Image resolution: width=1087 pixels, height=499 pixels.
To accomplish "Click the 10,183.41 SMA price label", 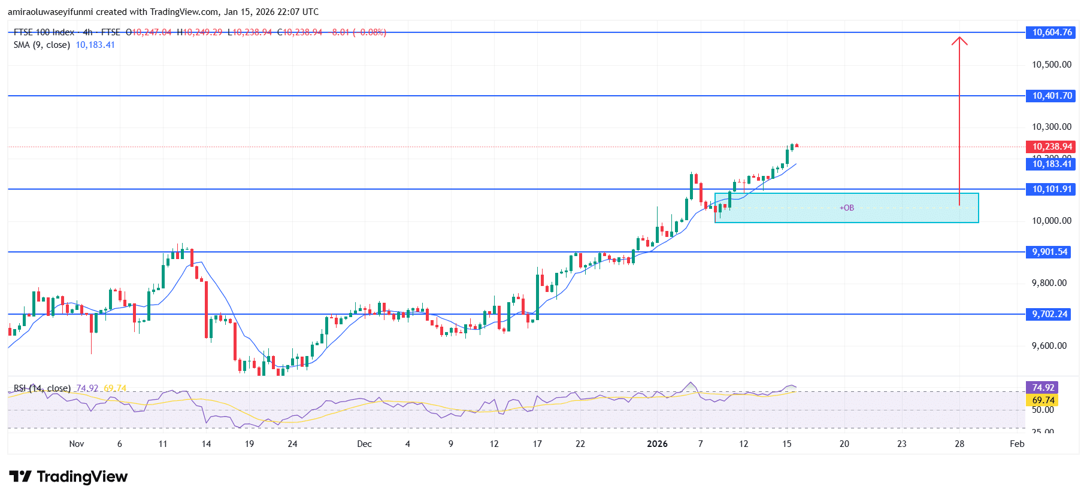I will [1052, 164].
